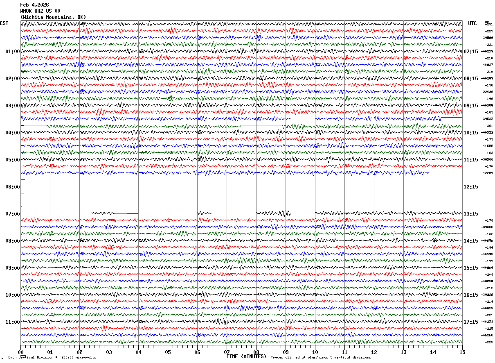
Task: Click the 10:15 UTC row label
Action: point(471,133)
